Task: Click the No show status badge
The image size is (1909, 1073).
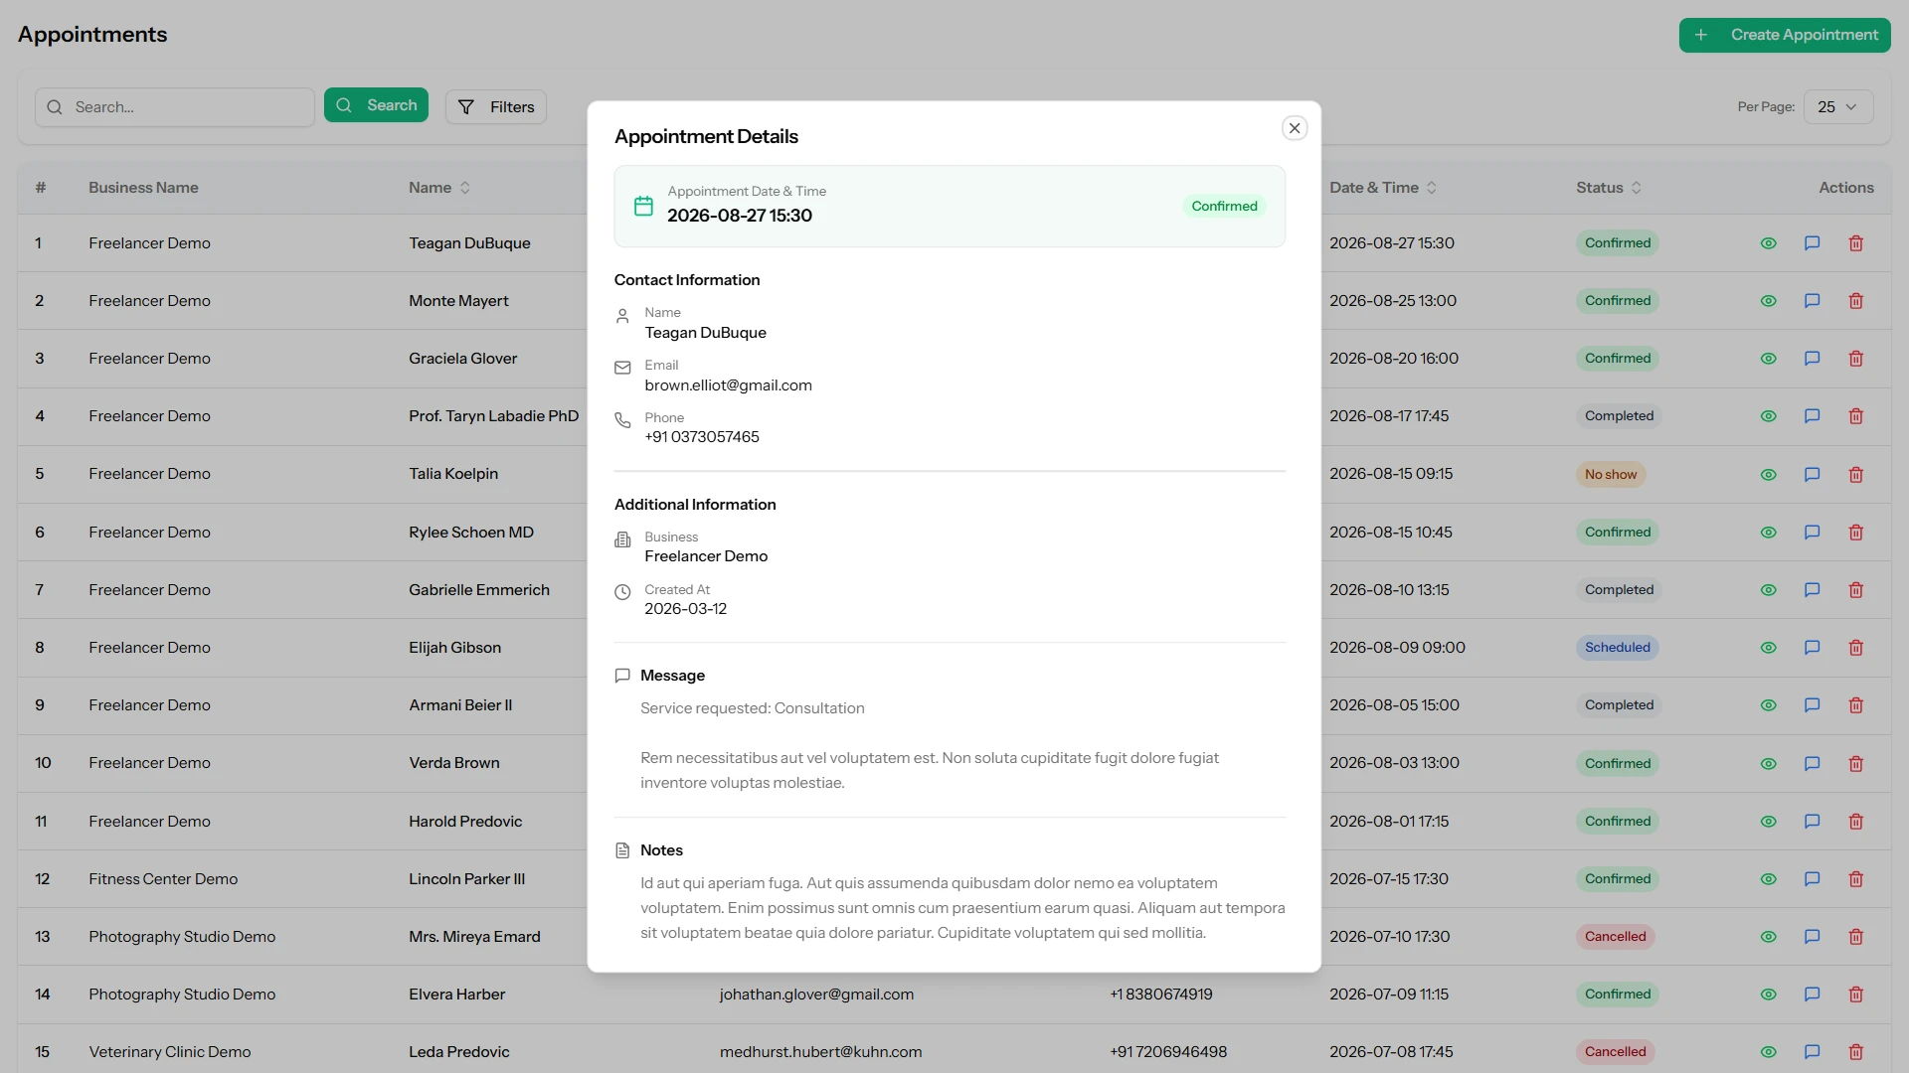Action: [x=1610, y=475]
